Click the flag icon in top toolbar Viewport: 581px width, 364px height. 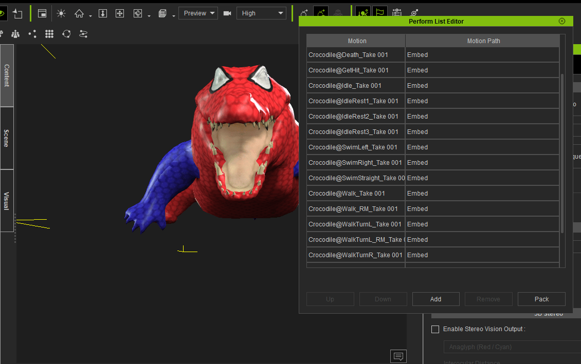(x=379, y=13)
